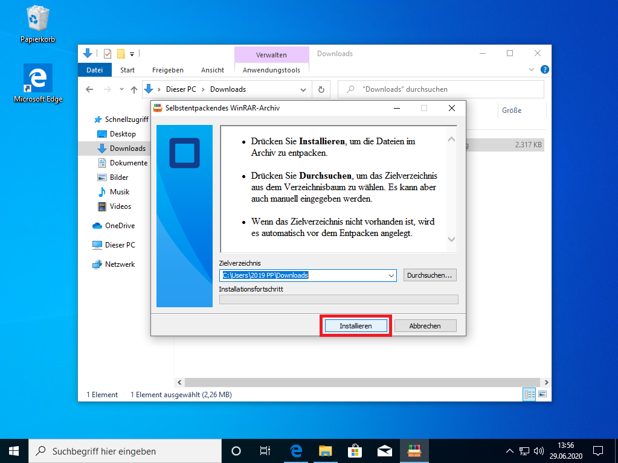Viewport: 618px width, 463px height.
Task: Open Edge from the taskbar
Action: pos(296,451)
